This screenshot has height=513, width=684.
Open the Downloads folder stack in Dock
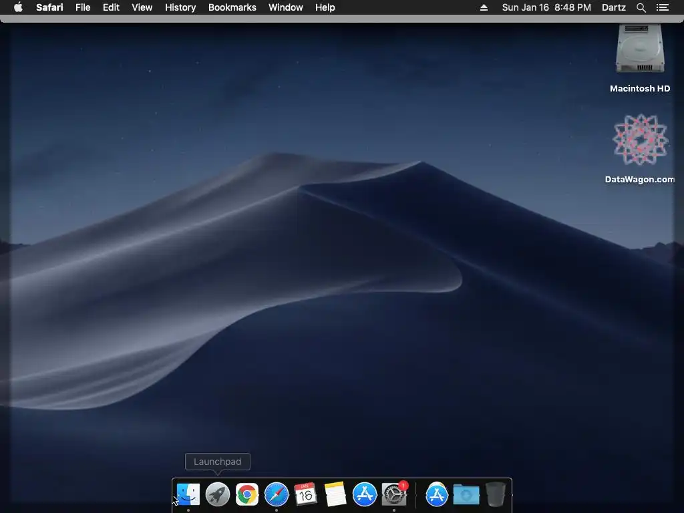coord(466,495)
